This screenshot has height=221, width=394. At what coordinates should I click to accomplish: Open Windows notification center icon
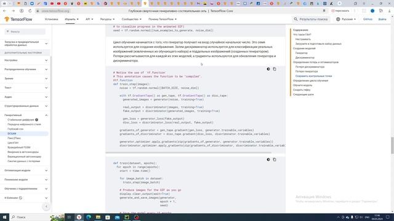[388, 217]
